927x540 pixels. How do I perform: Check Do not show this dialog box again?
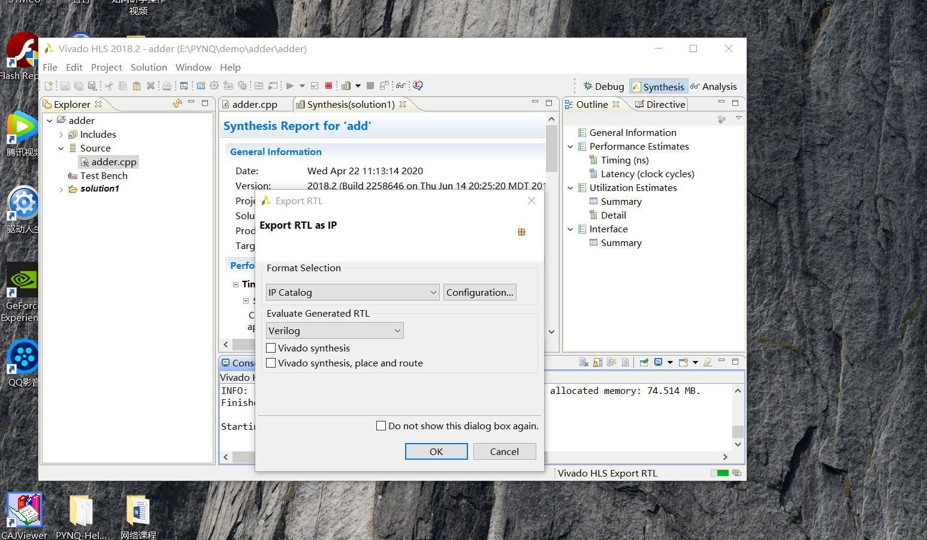[381, 425]
